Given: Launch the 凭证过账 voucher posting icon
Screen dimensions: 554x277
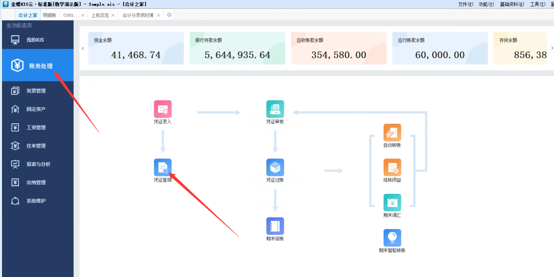Looking at the screenshot, I should coord(275,168).
